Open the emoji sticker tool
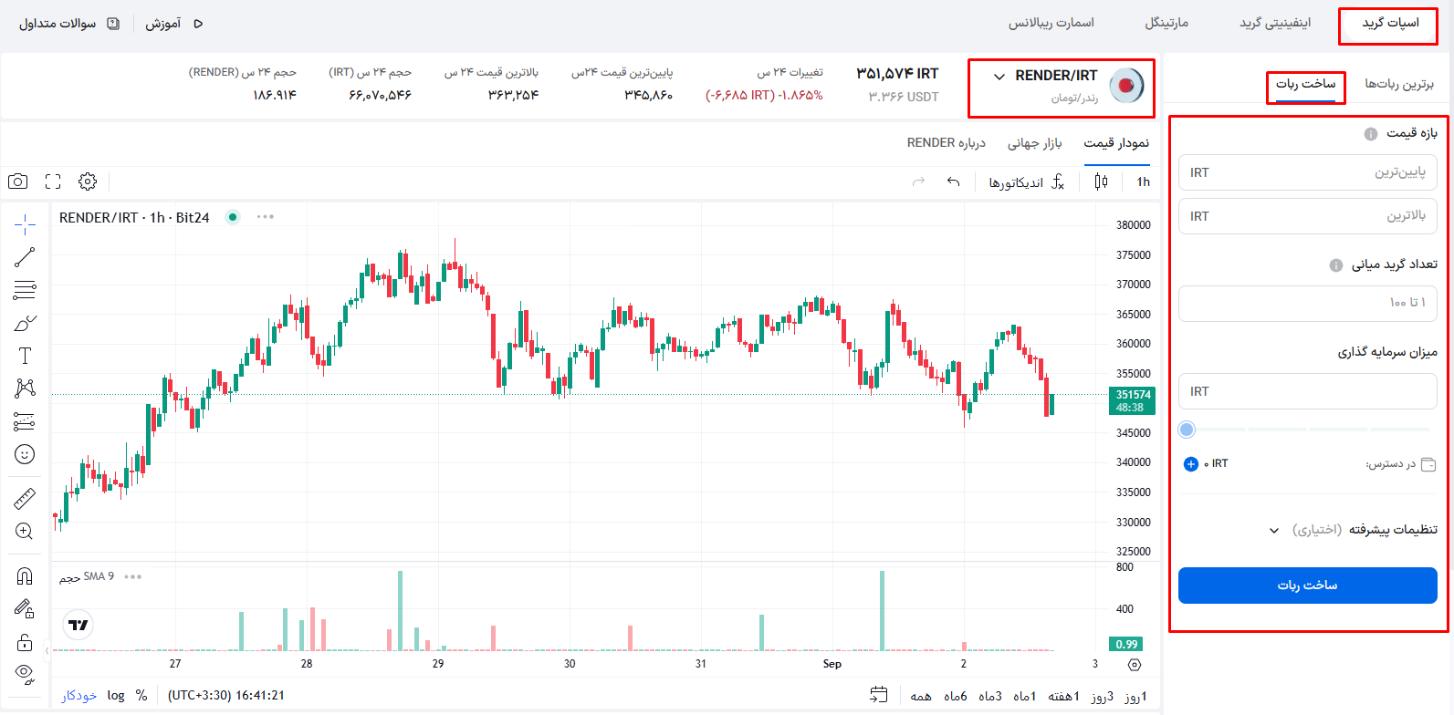 pyautogui.click(x=25, y=454)
